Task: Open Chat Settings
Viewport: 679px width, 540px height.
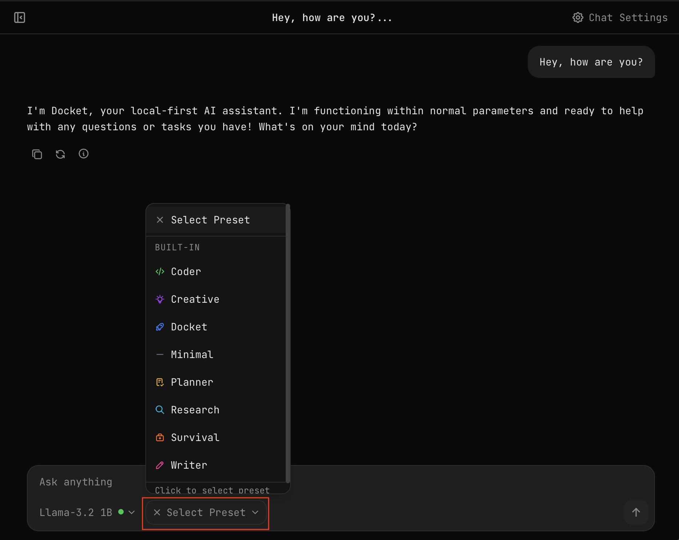Action: click(620, 17)
